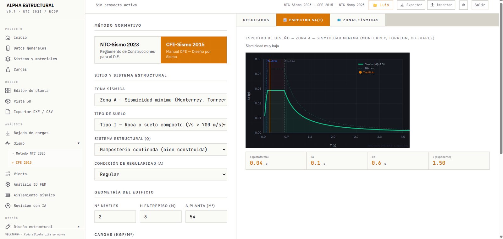Screen dimensions: 503x239
Task: Click the c (plataforma) 0.04 g value
Action: coord(258,163)
